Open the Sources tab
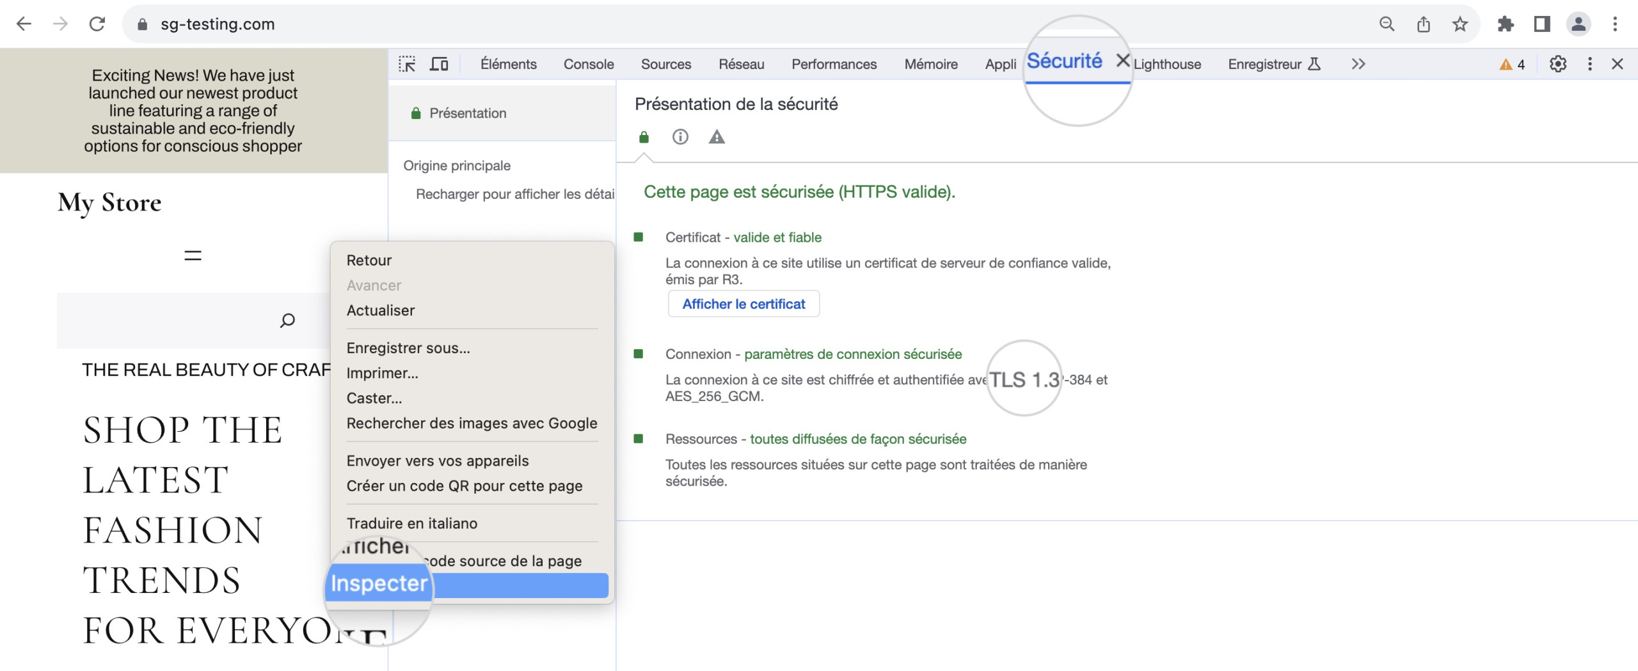This screenshot has height=671, width=1638. [666, 64]
